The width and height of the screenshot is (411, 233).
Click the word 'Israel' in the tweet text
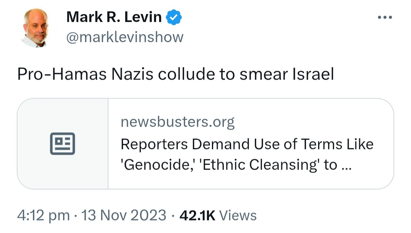[x=313, y=74]
